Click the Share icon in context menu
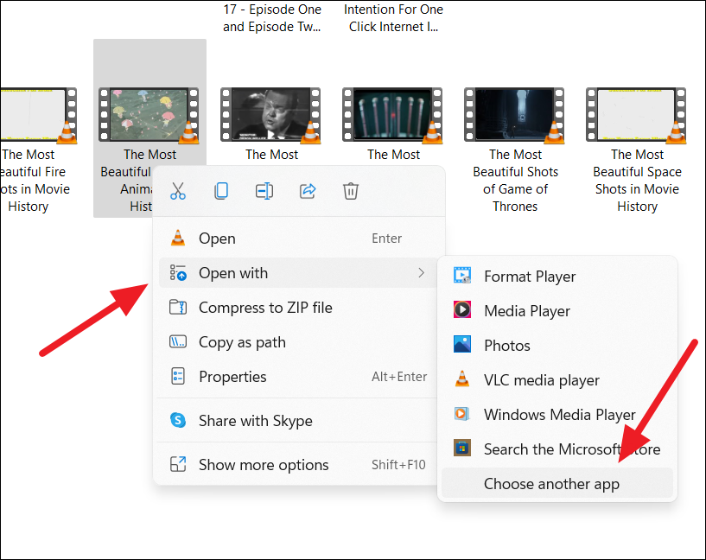 (308, 191)
